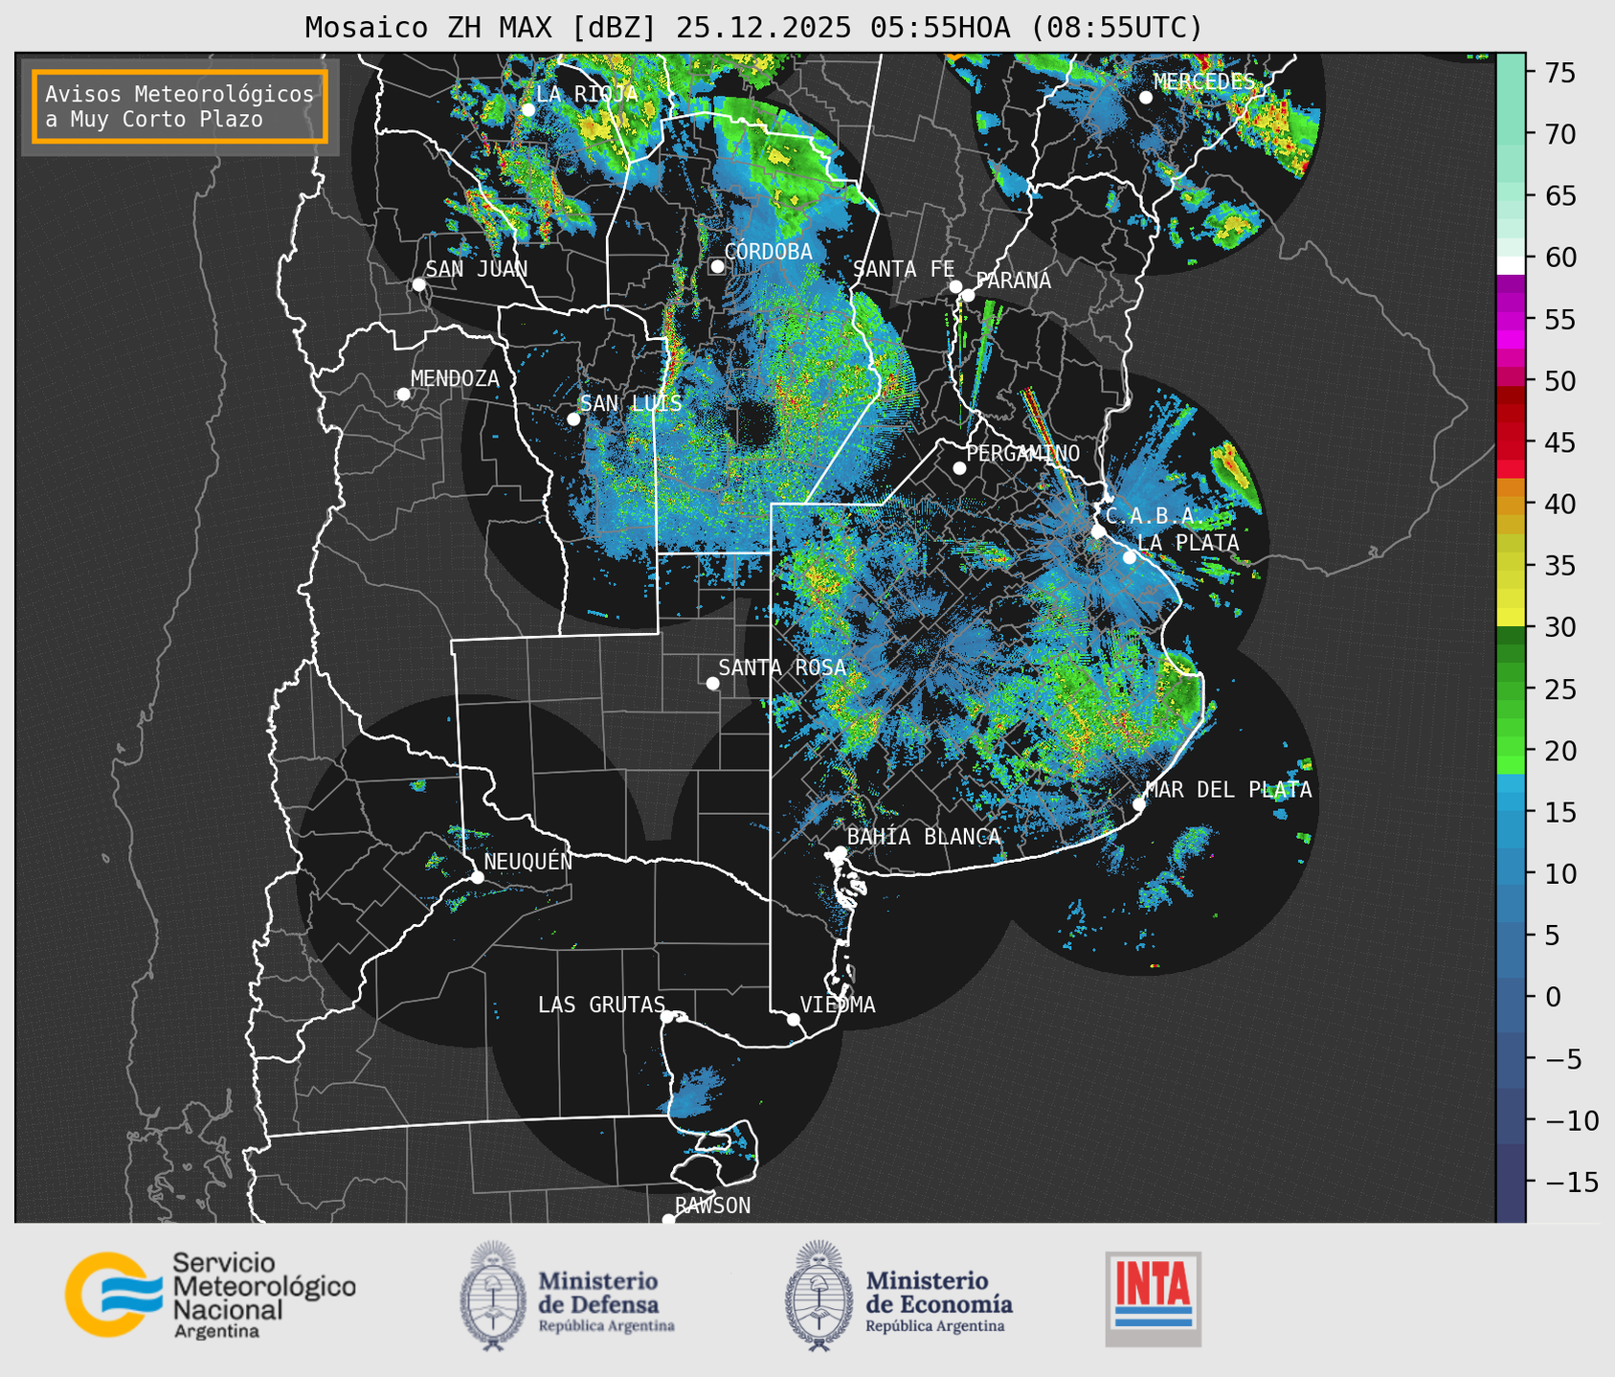The width and height of the screenshot is (1615, 1377).
Task: Click the San Juan city dot
Action: (x=418, y=284)
